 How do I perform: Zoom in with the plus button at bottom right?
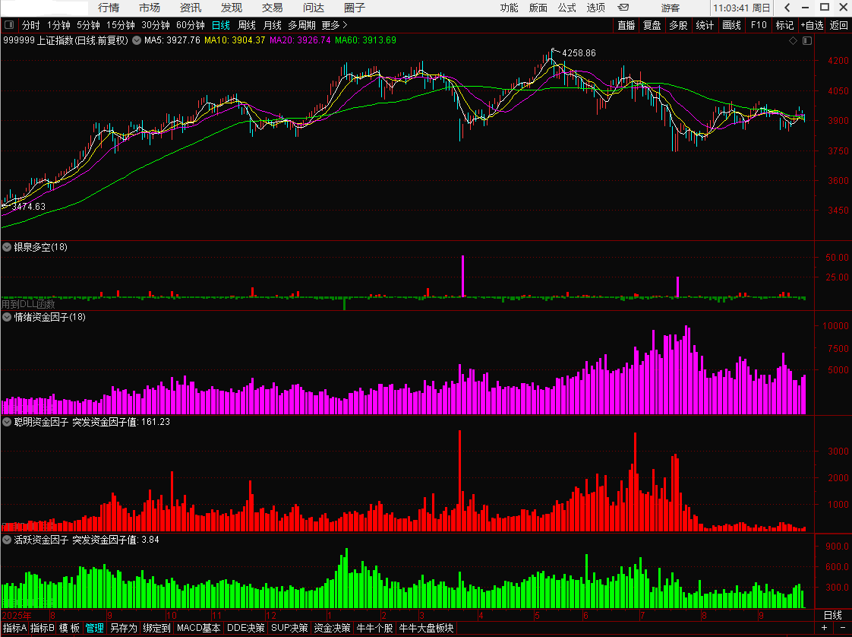click(825, 628)
